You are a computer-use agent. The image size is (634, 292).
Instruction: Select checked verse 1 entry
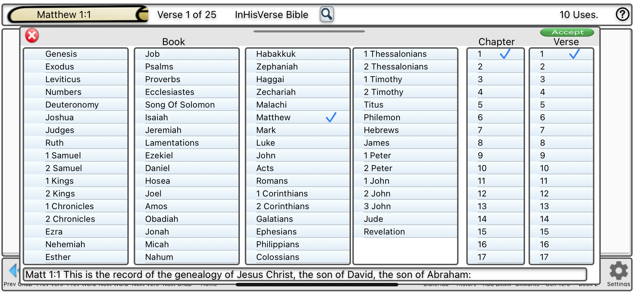tap(561, 54)
